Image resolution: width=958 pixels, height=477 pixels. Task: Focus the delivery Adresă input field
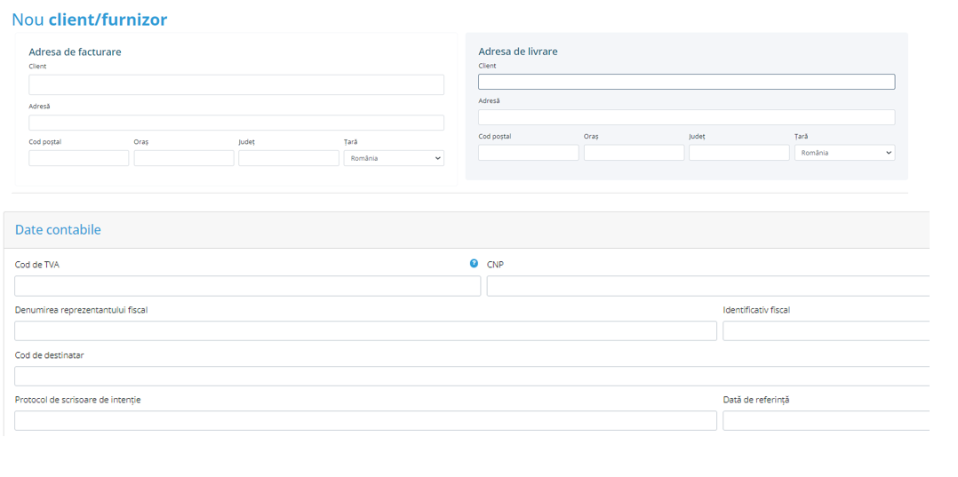pyautogui.click(x=686, y=117)
